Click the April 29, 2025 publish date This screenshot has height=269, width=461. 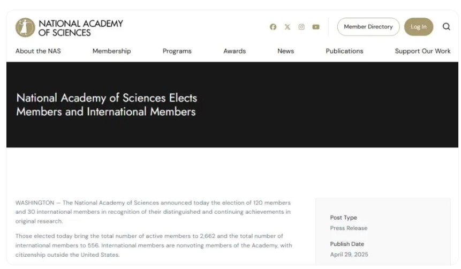(349, 255)
